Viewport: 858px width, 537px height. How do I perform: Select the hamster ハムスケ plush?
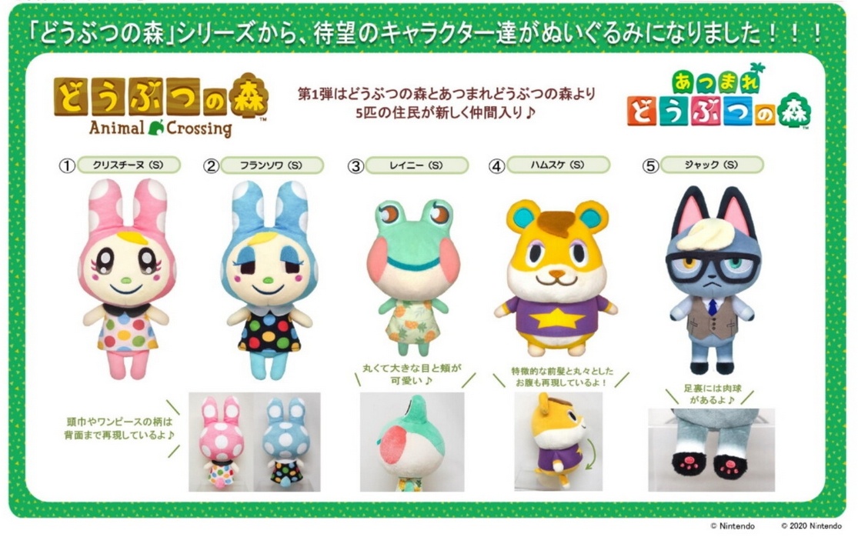click(556, 278)
